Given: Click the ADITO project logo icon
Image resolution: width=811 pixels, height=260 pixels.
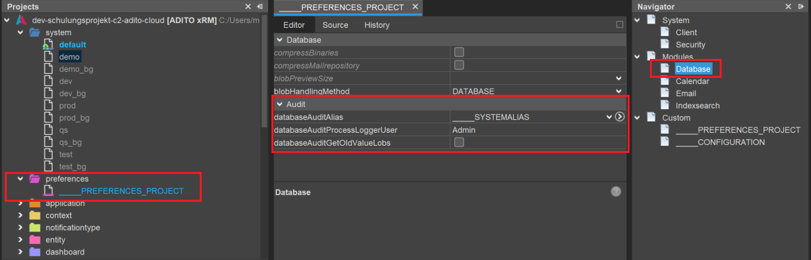Looking at the screenshot, I should (x=21, y=20).
